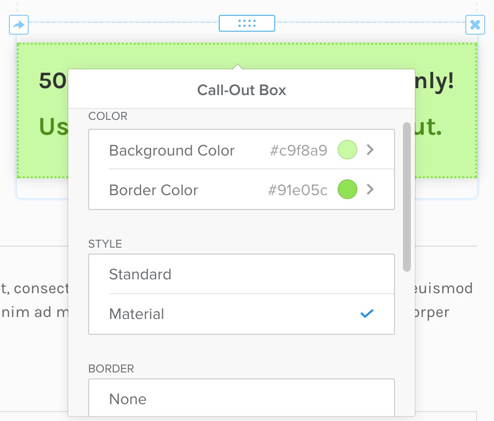Click the chevron on the Border Color row
Screen dimensions: 494x421
point(370,189)
